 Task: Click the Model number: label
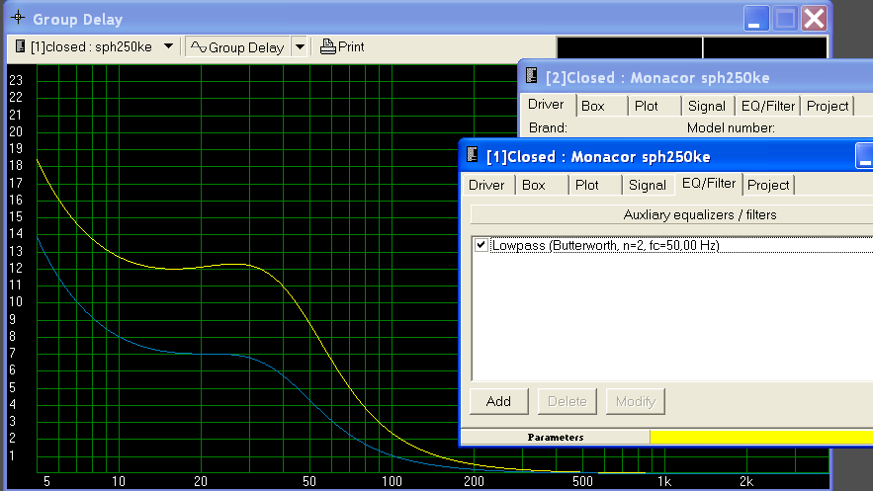point(731,127)
